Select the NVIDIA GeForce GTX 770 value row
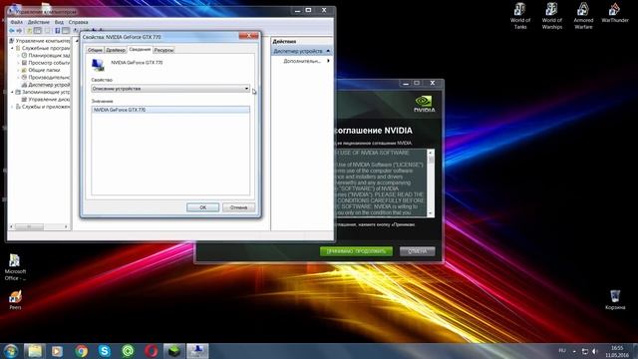This screenshot has width=638, height=359. click(170, 110)
